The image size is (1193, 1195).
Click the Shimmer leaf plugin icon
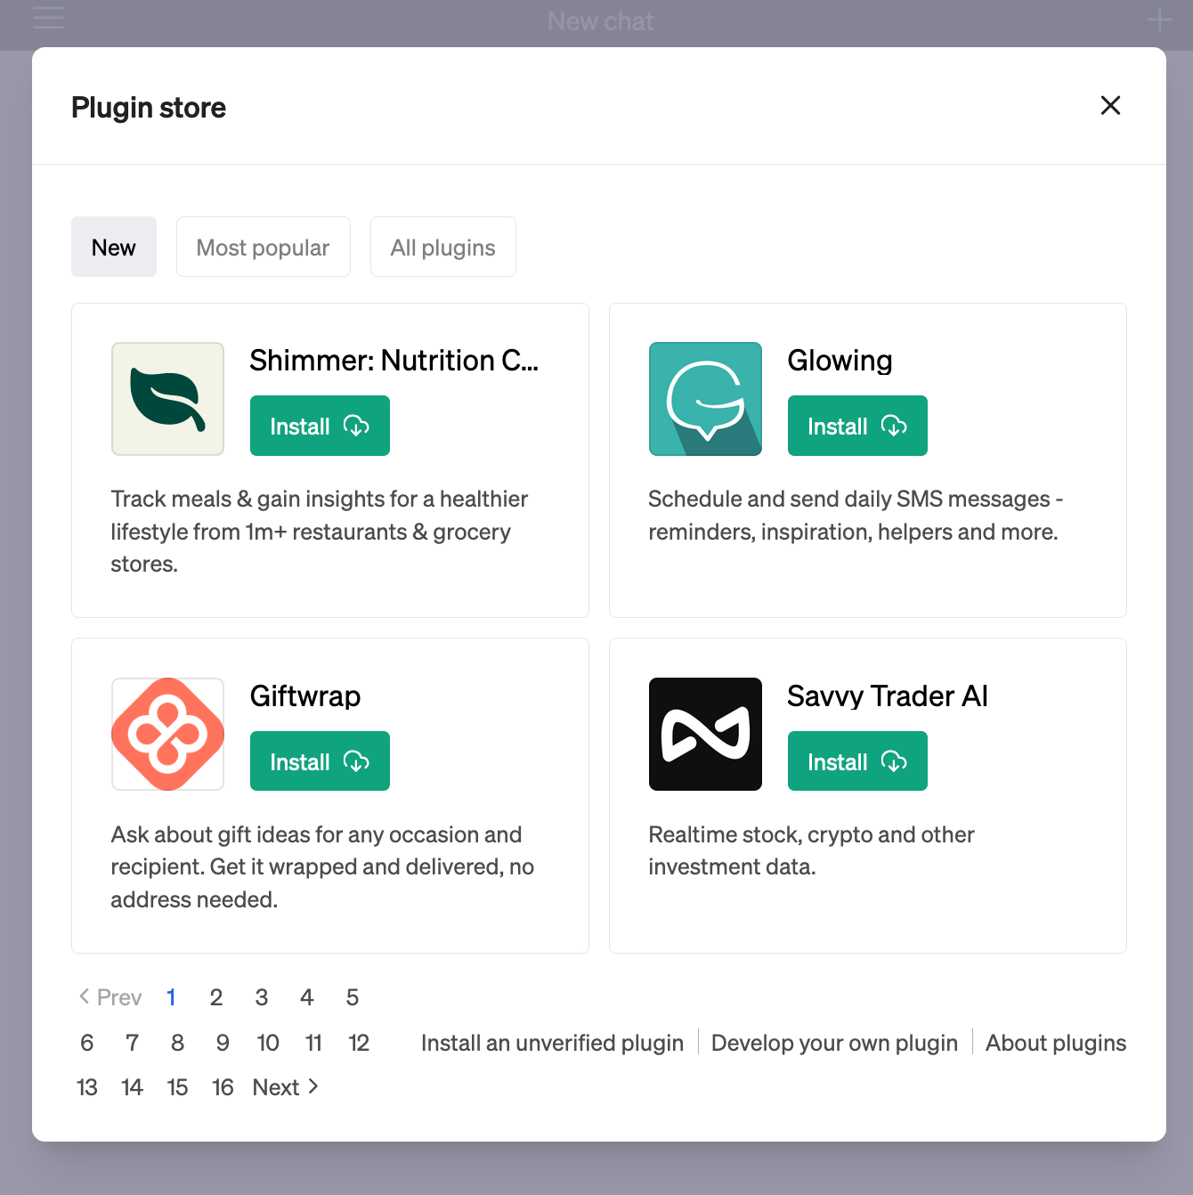167,399
